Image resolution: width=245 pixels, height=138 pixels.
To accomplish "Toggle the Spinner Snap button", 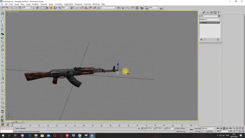I will coord(94,8).
